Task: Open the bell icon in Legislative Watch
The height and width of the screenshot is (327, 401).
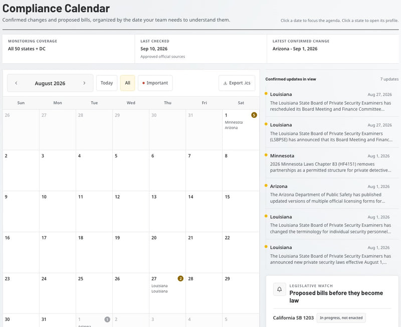Action: tap(280, 289)
